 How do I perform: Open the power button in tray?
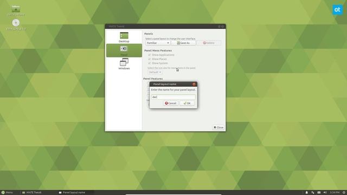[x=344, y=193]
